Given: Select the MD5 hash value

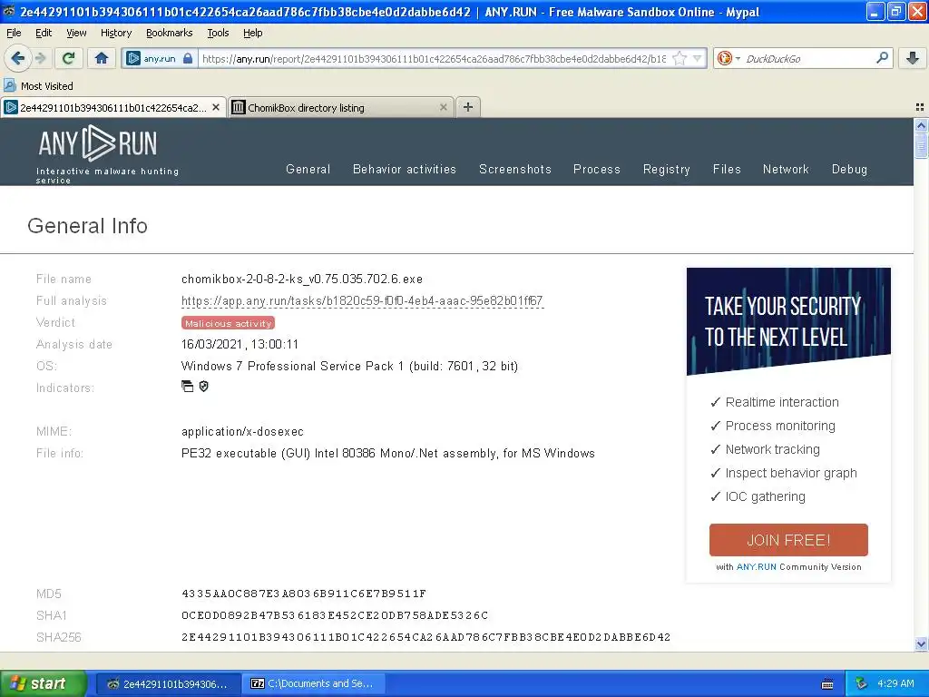Looking at the screenshot, I should pos(303,594).
